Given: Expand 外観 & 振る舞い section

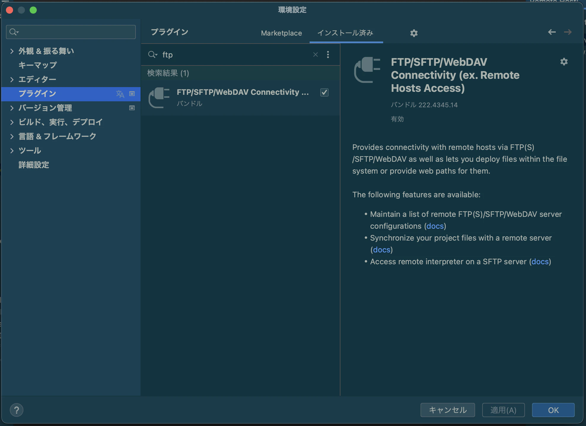Looking at the screenshot, I should 12,51.
